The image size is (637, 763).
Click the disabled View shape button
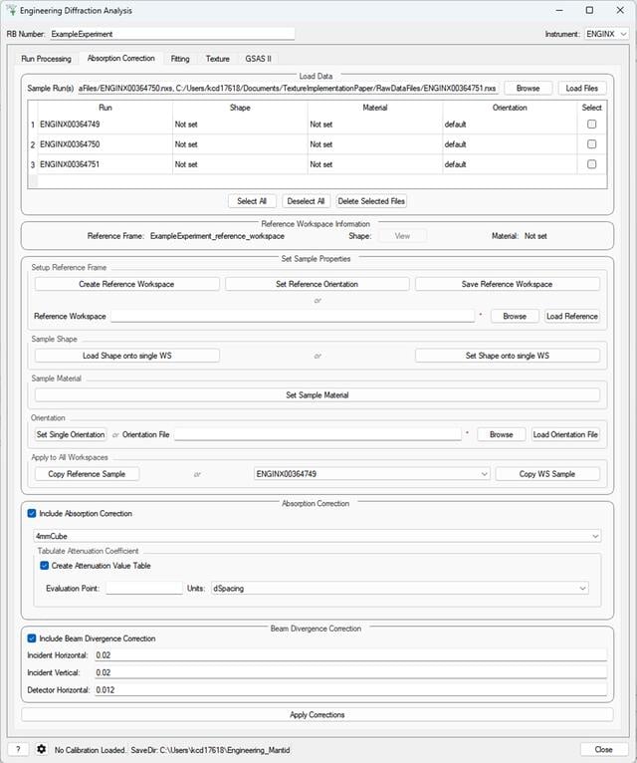tap(403, 236)
